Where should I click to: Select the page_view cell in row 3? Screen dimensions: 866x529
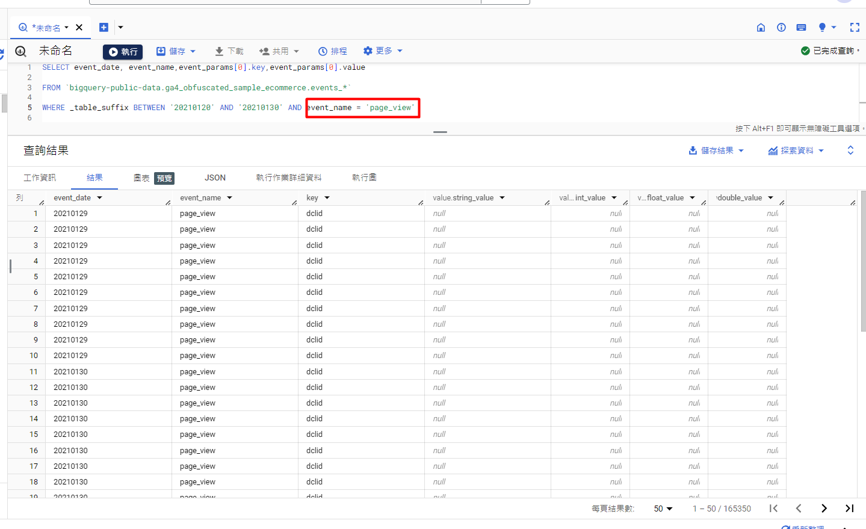[x=235, y=246]
